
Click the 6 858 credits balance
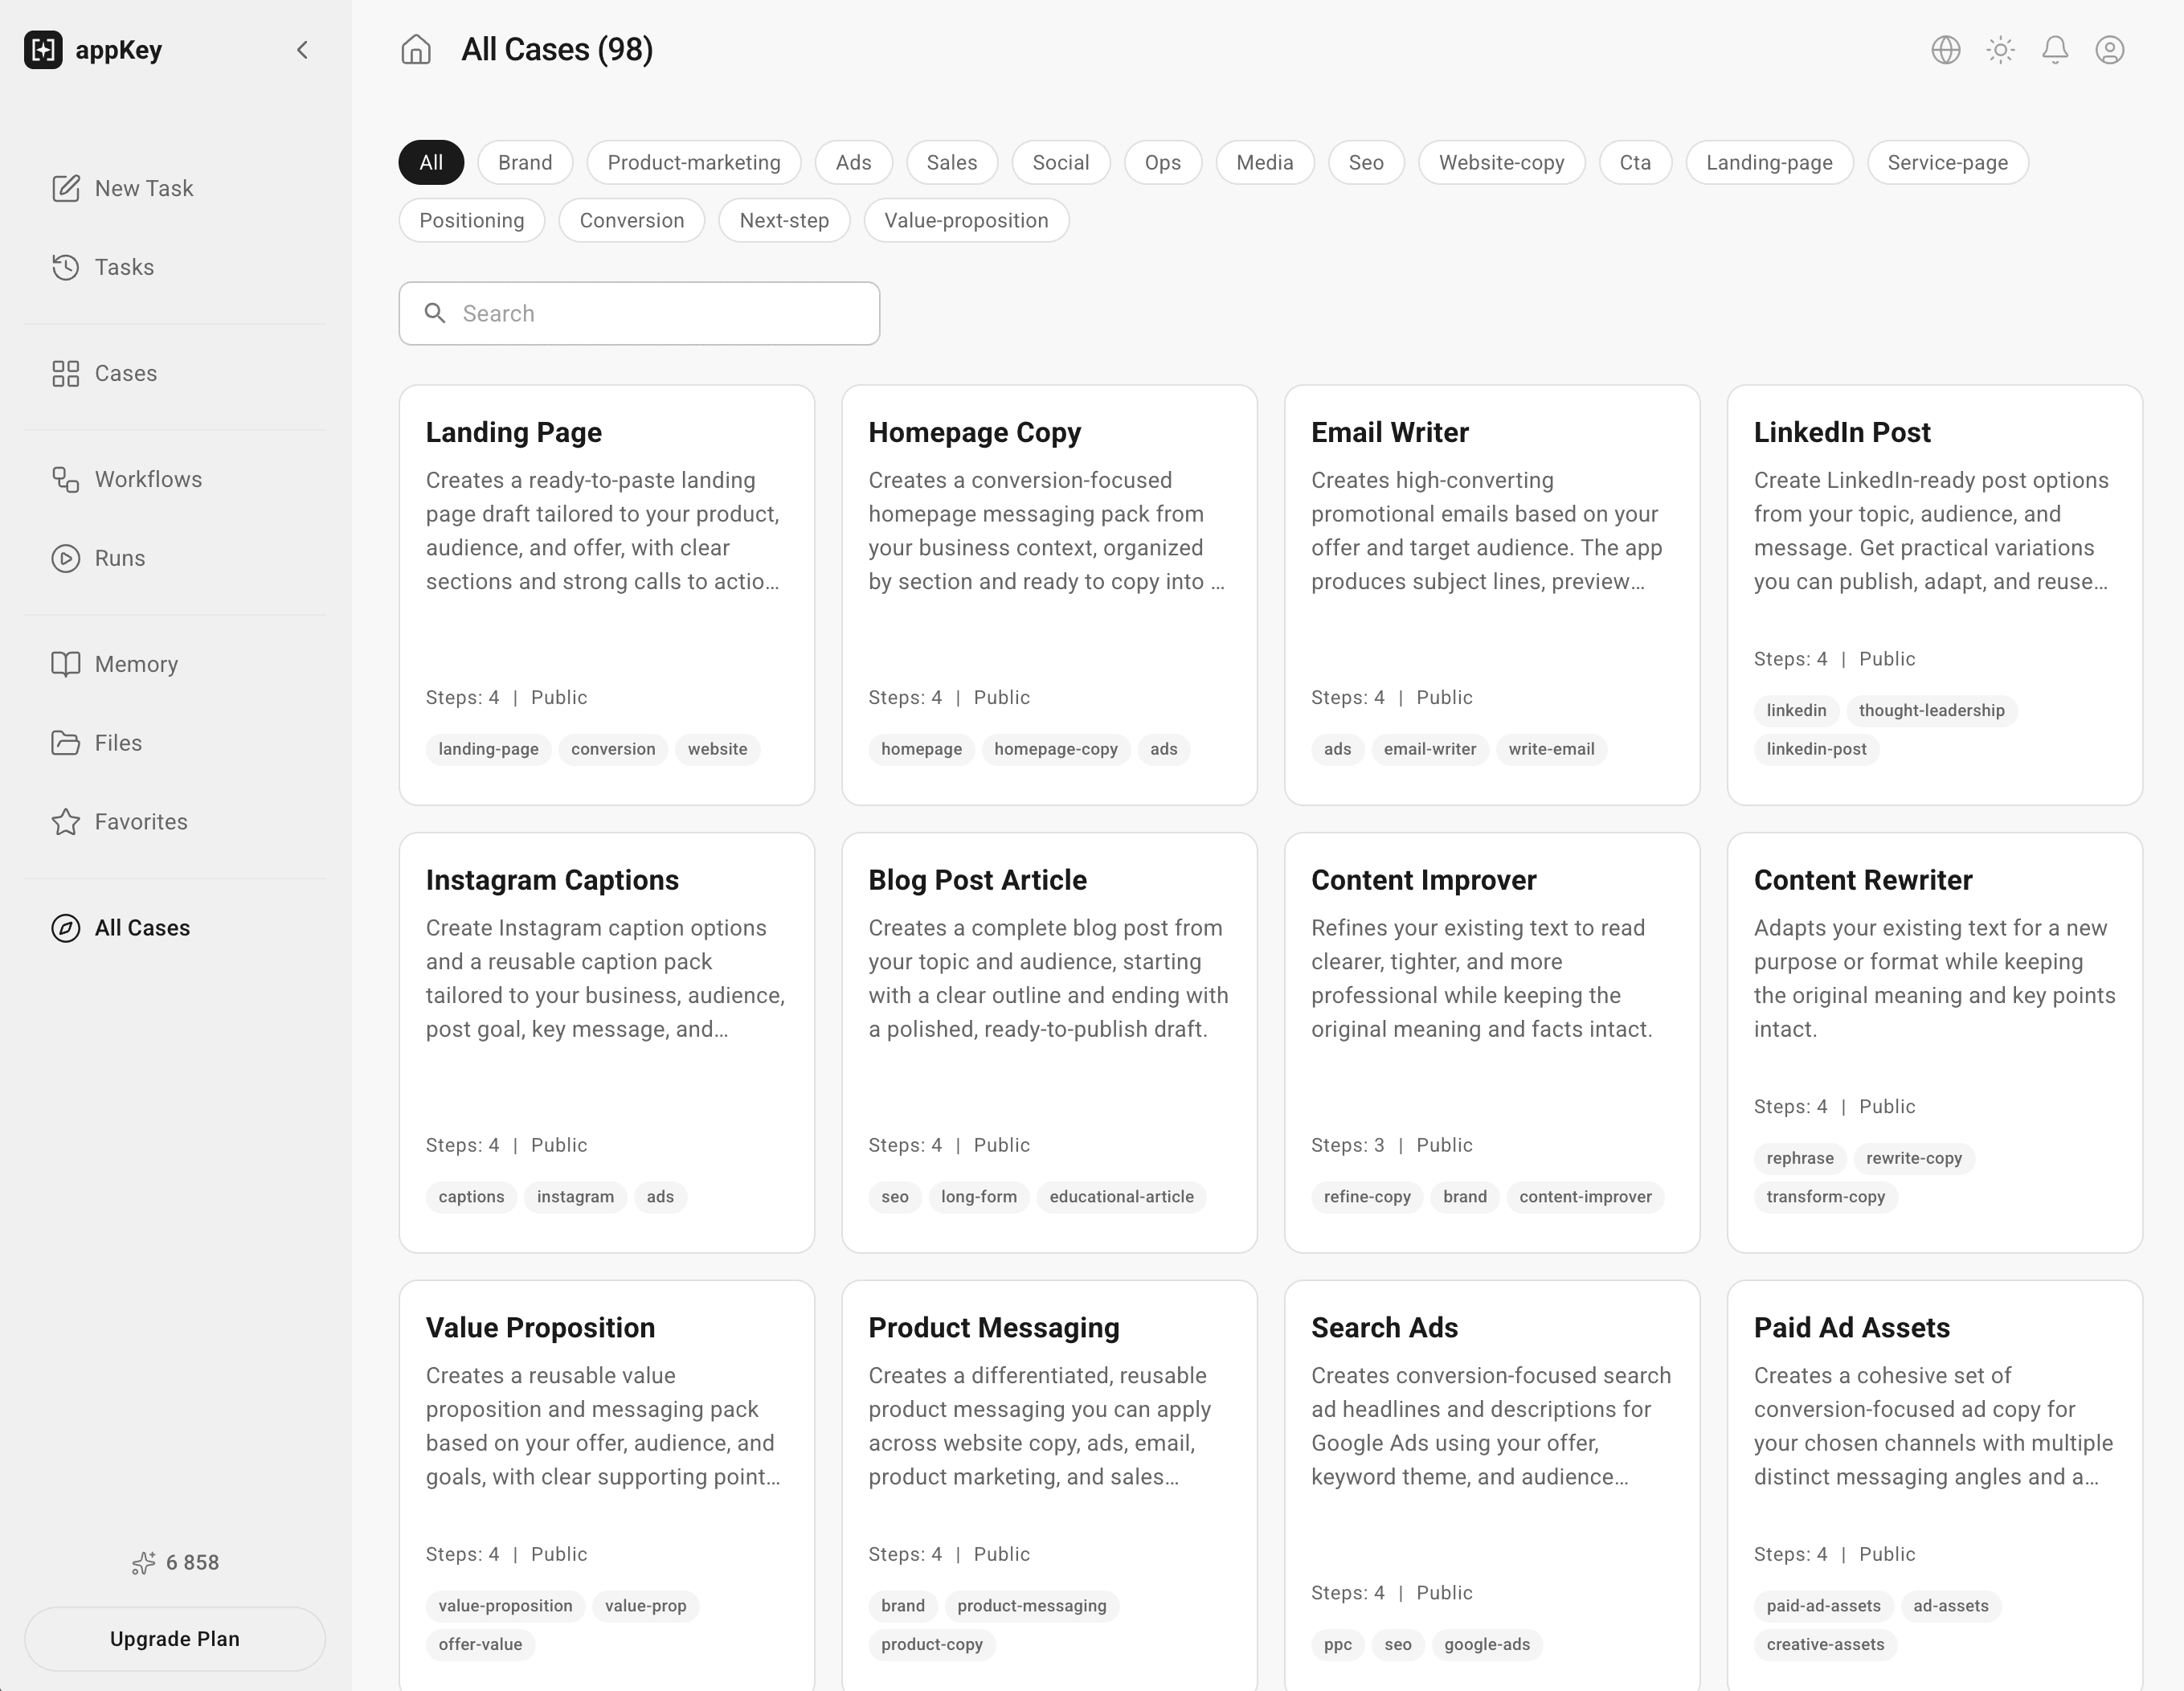(192, 1562)
